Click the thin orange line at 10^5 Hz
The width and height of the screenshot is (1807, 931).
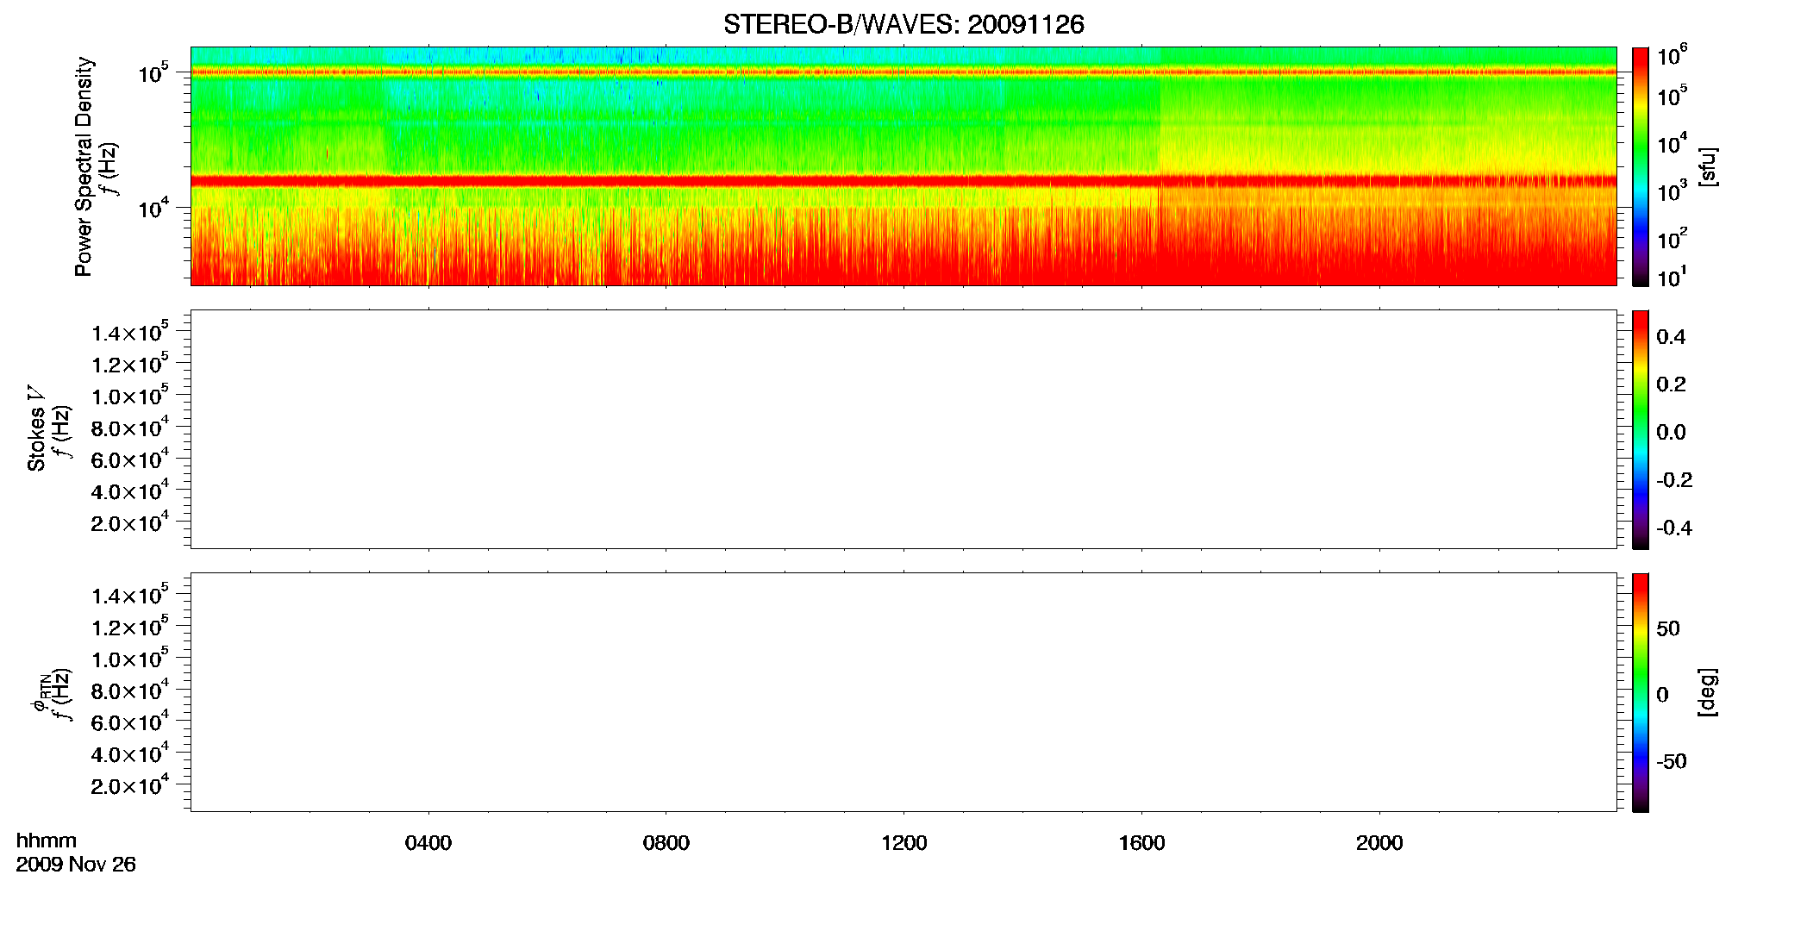903,72
